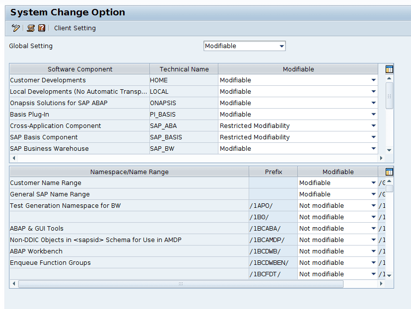The image size is (411, 309).
Task: Open the Global Setting dropdown
Action: coord(282,46)
